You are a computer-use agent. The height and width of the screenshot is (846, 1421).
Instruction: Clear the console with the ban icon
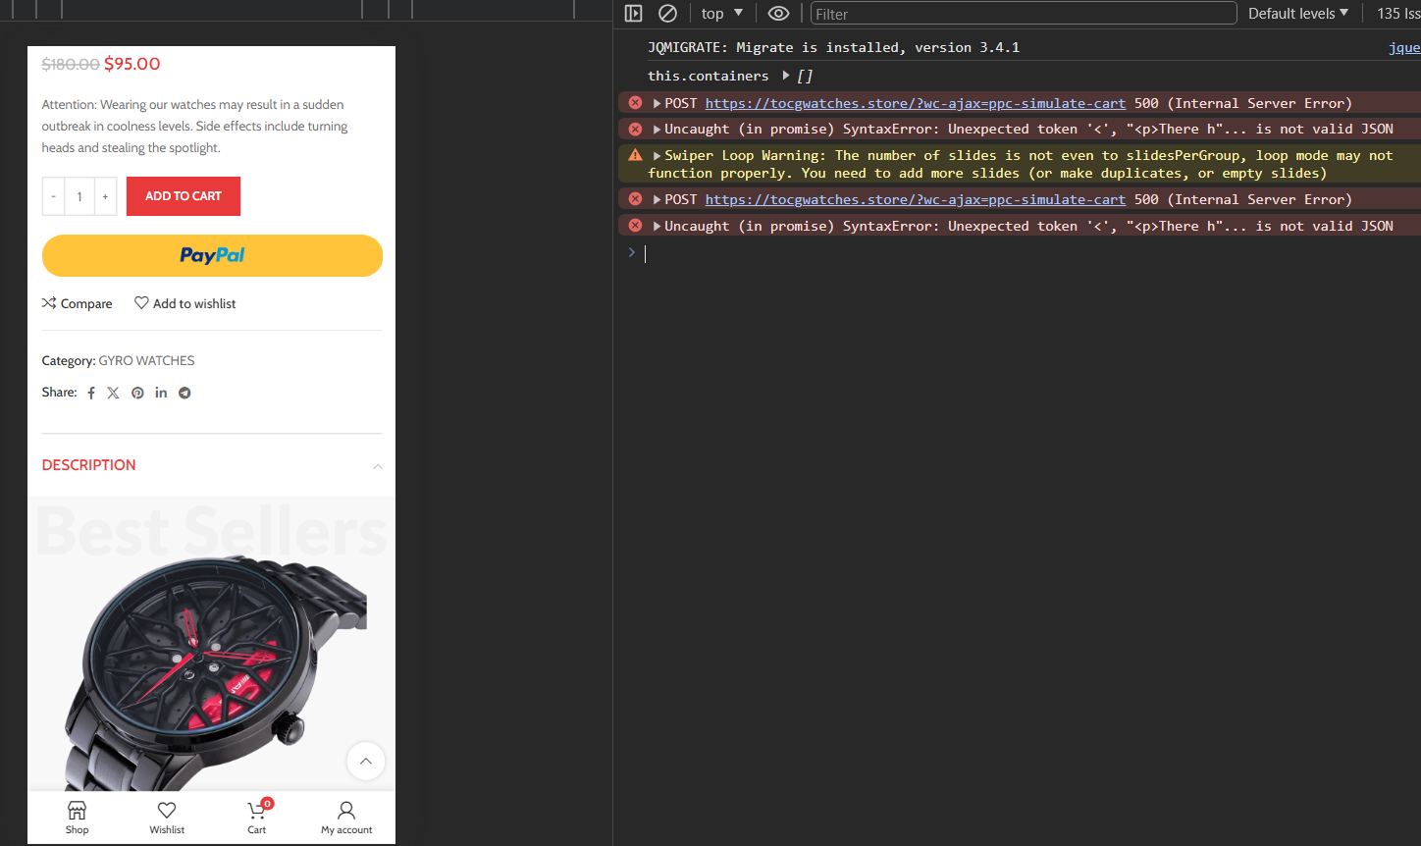pyautogui.click(x=667, y=14)
